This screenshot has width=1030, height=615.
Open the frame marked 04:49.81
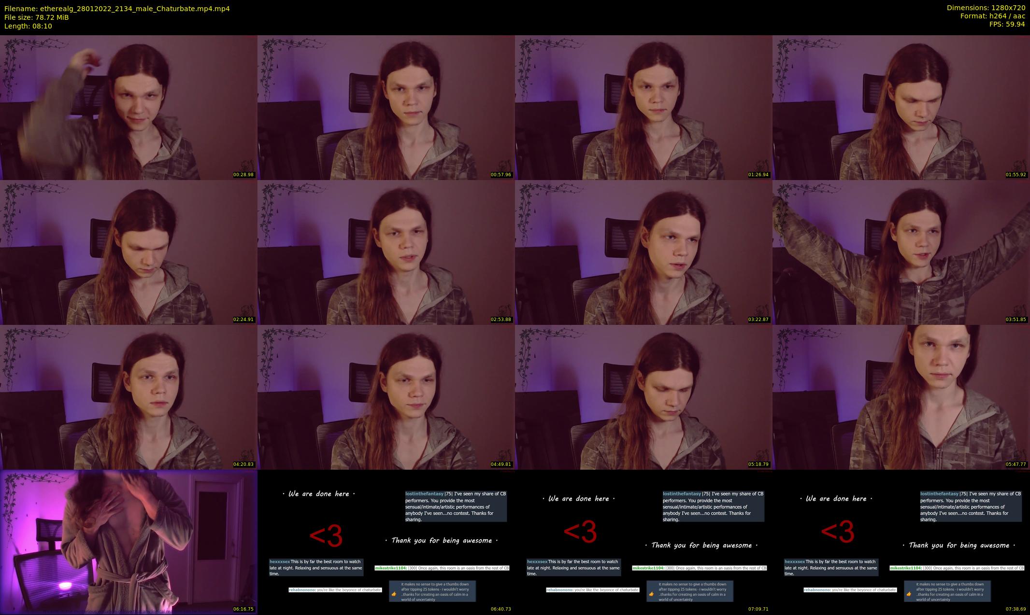[386, 397]
